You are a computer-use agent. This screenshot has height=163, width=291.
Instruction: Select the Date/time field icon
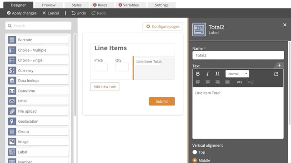click(x=12, y=91)
